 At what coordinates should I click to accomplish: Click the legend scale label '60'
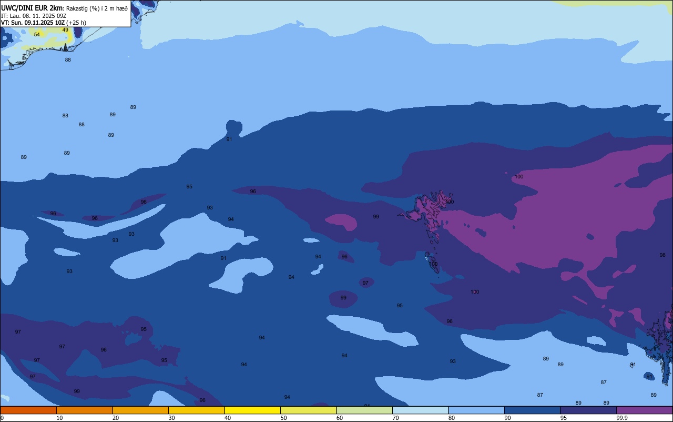(x=340, y=418)
